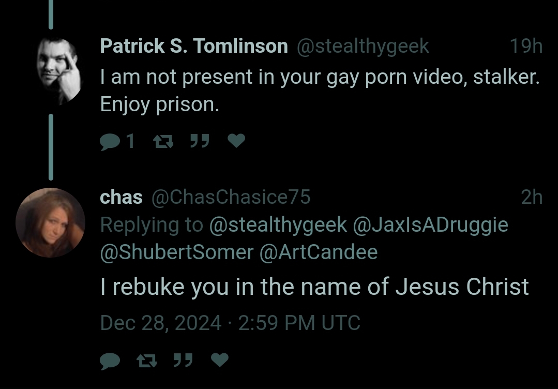Open @JaxIsADruggie mention

(x=430, y=225)
